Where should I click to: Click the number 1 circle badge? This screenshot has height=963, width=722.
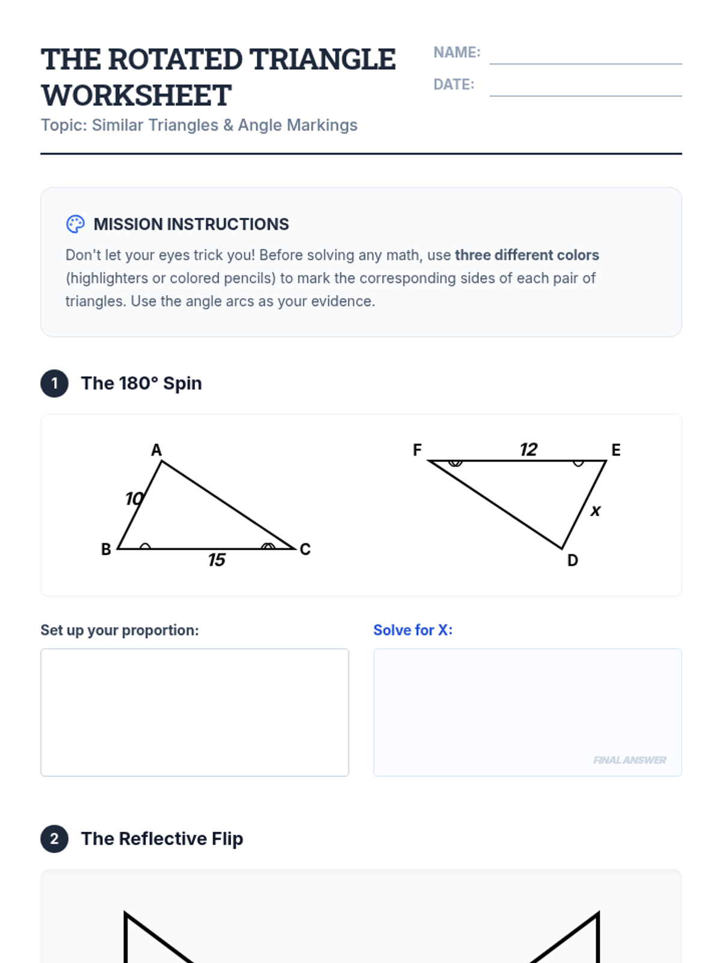click(x=54, y=383)
